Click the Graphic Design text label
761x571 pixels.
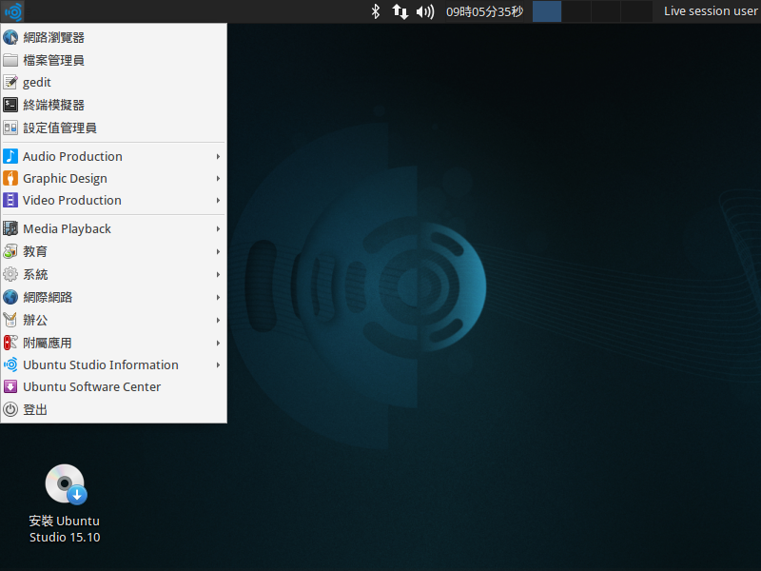(x=65, y=179)
